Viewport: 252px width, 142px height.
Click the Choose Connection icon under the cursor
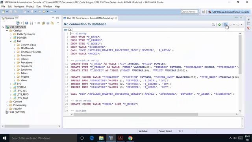pyautogui.click(x=226, y=24)
